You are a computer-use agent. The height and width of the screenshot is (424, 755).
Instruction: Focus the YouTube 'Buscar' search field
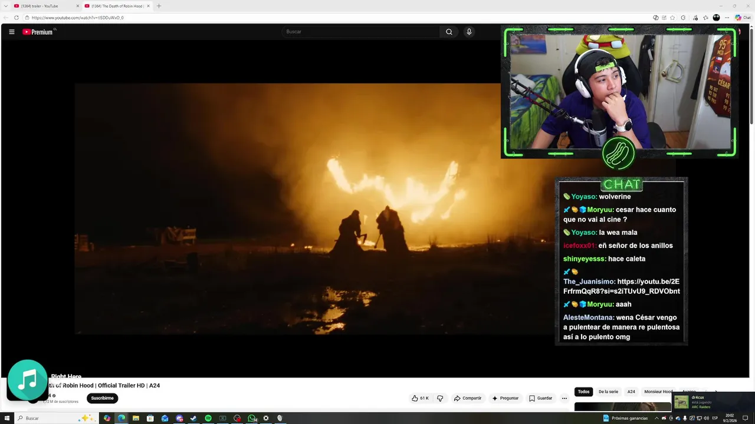360,32
